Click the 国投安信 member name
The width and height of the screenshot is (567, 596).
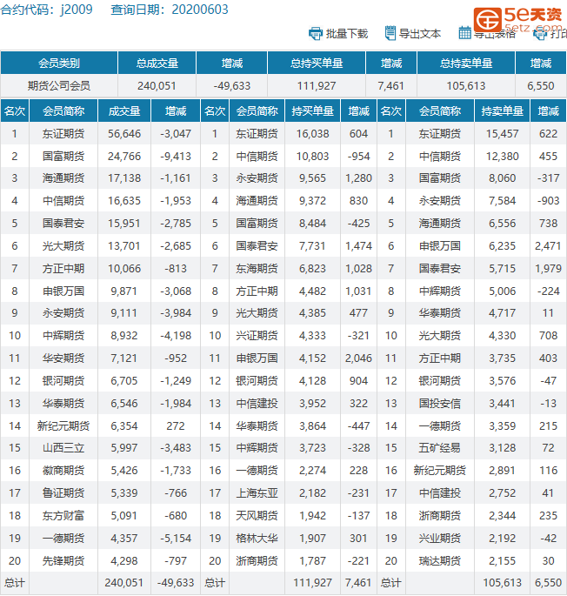(x=440, y=404)
